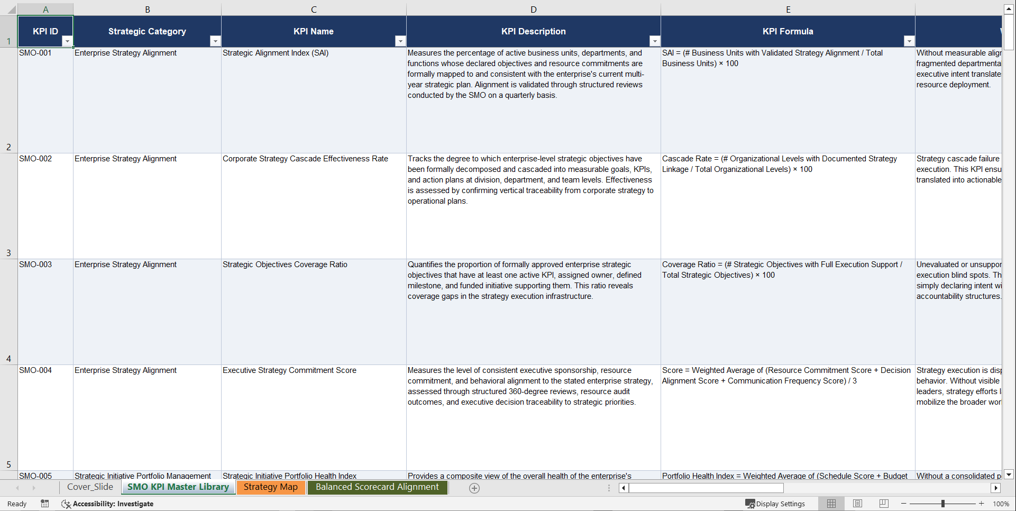The image size is (1016, 511).
Task: Select cell SMO-002
Action: click(45, 206)
